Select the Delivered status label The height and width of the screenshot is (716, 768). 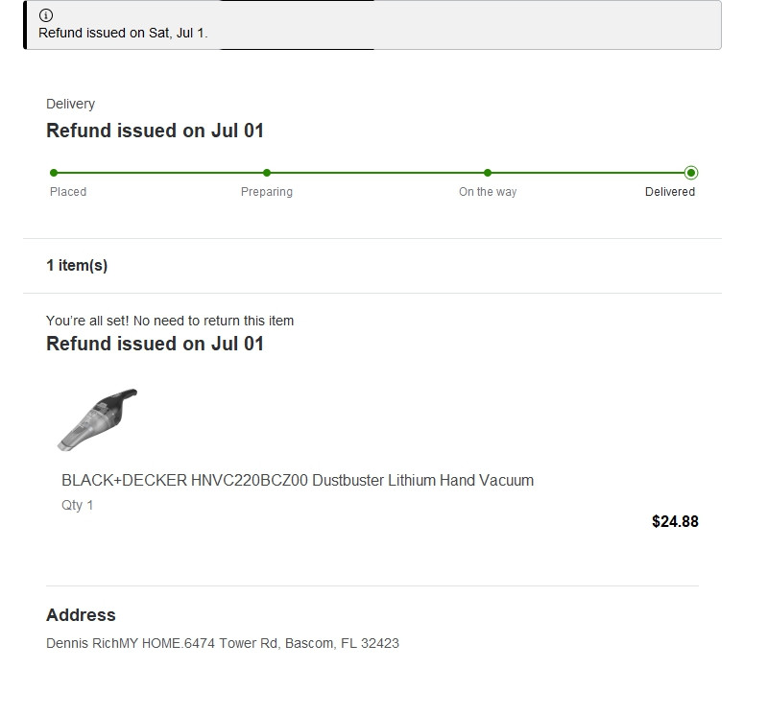pos(670,192)
